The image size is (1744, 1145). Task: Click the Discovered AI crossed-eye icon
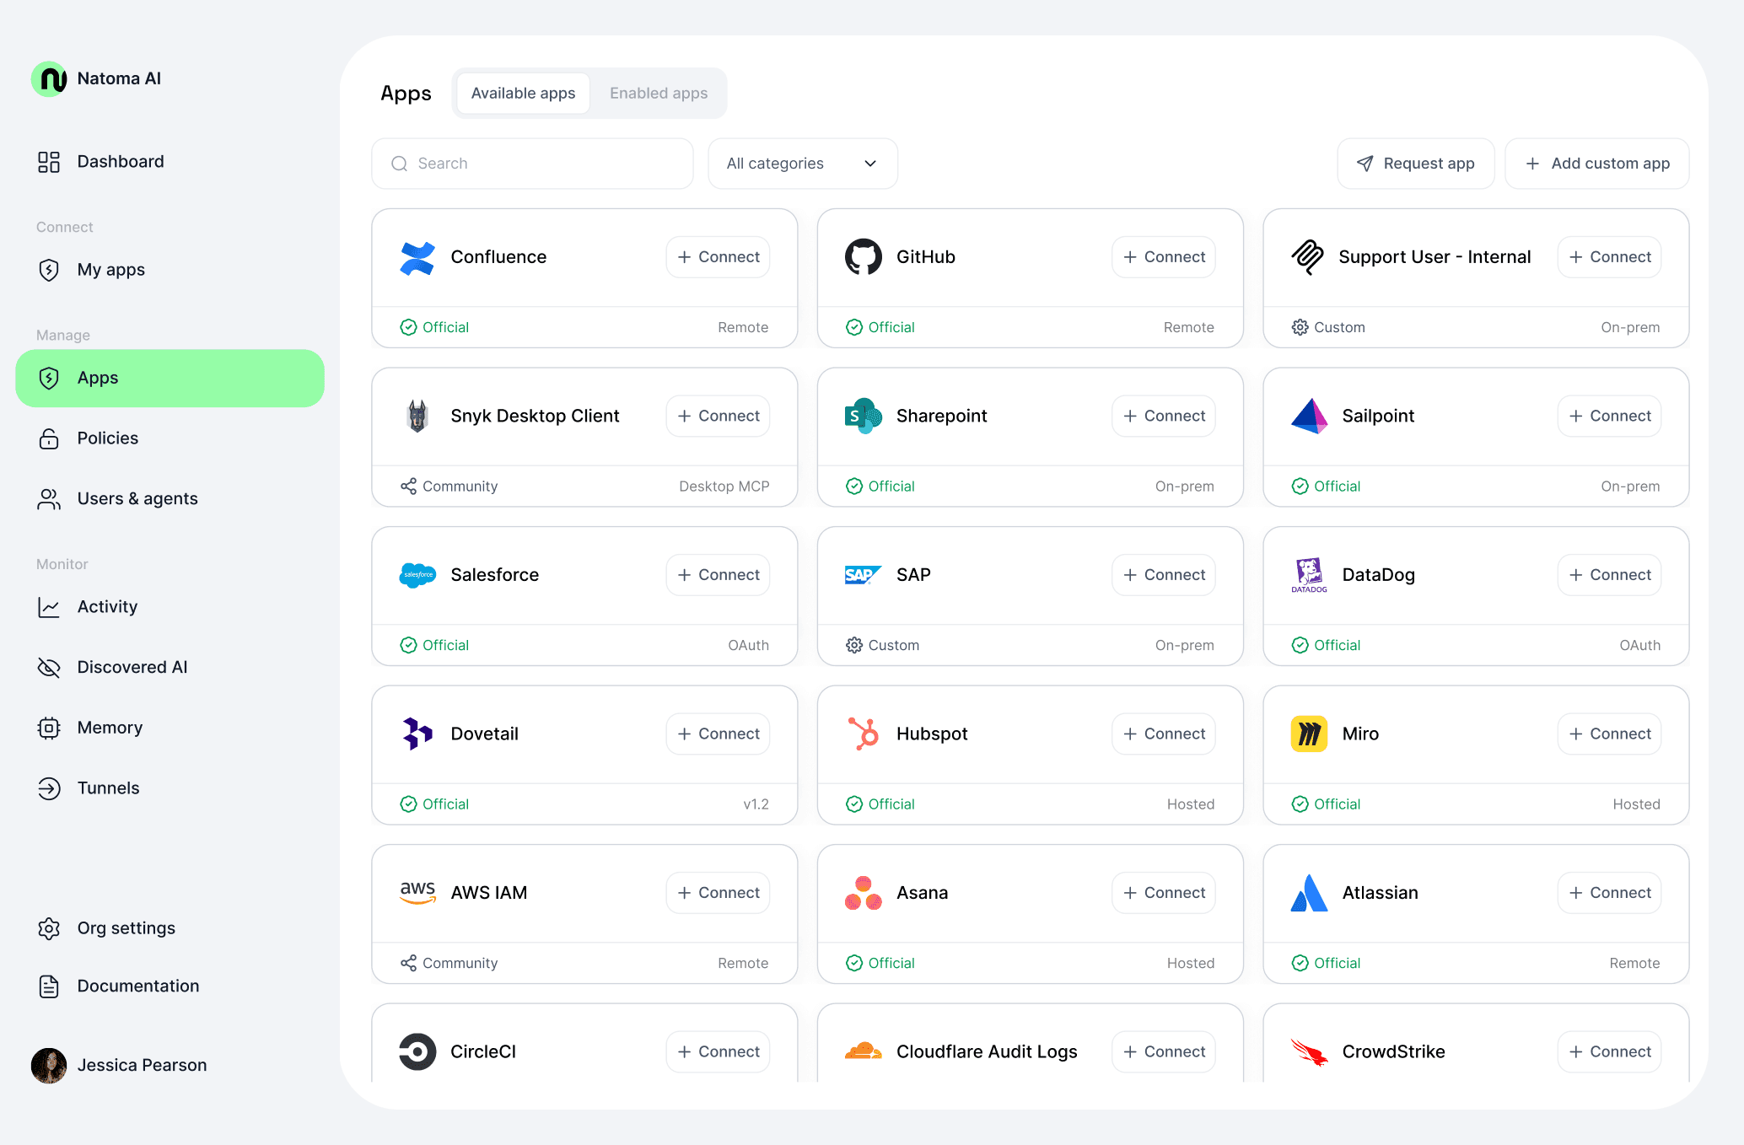click(x=49, y=668)
